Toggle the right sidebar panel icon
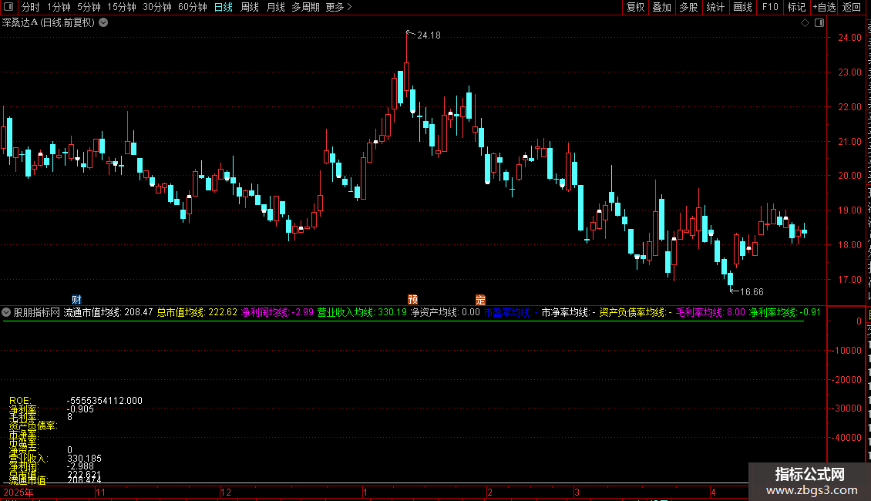Screen dimensions: 871x501 819,23
